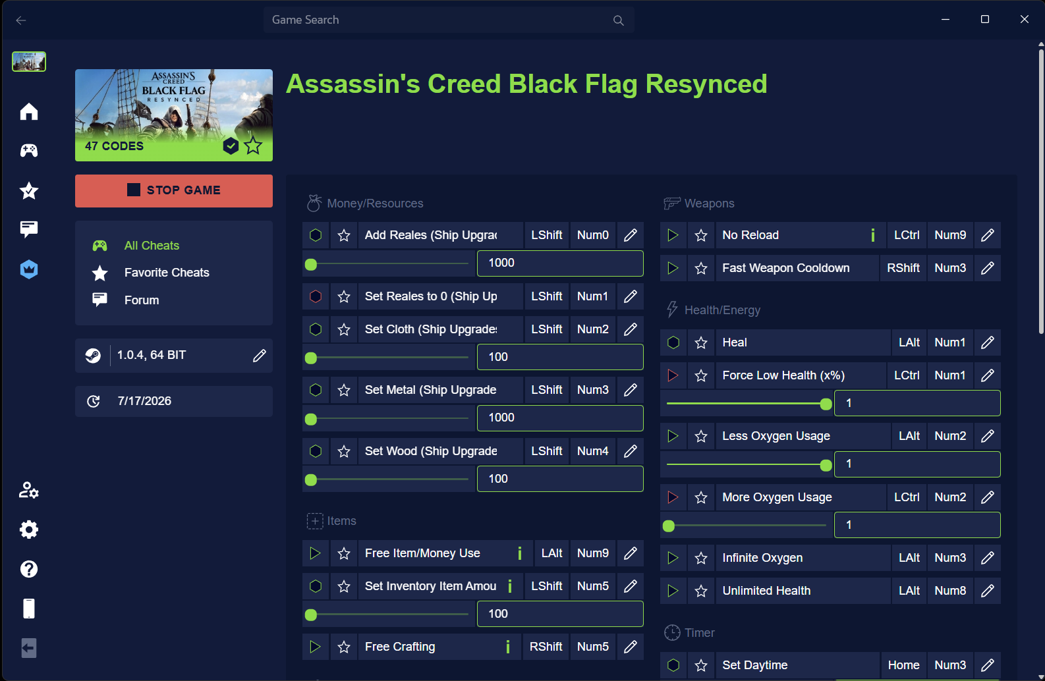This screenshot has width=1045, height=681.
Task: Click the Num0 key of Add Reales
Action: click(593, 235)
